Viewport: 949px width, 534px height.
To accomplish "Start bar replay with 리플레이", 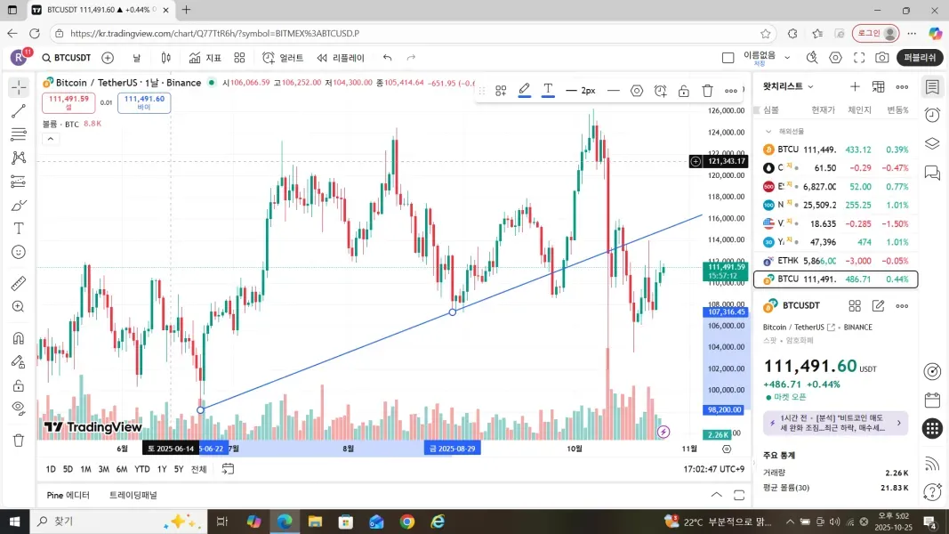I will 340,58.
